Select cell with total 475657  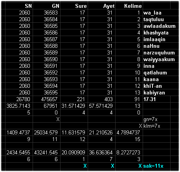pyautogui.click(x=47, y=99)
